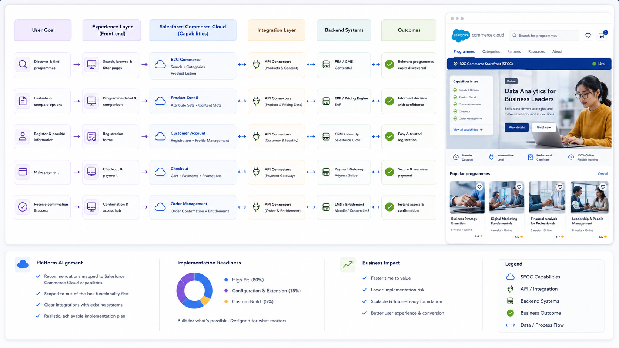Open the View all capabilities link
Viewport: 619px width, 348px height.
468,129
